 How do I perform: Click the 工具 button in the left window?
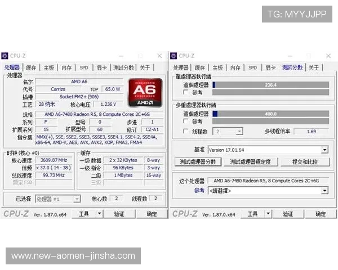[x=84, y=214]
